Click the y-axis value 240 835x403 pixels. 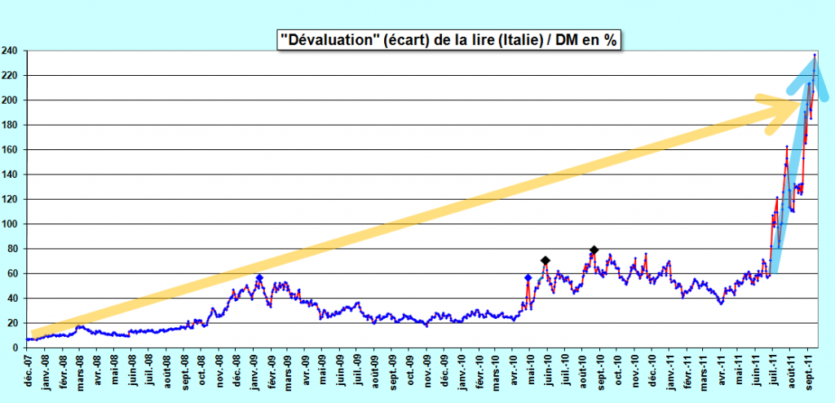(9, 51)
